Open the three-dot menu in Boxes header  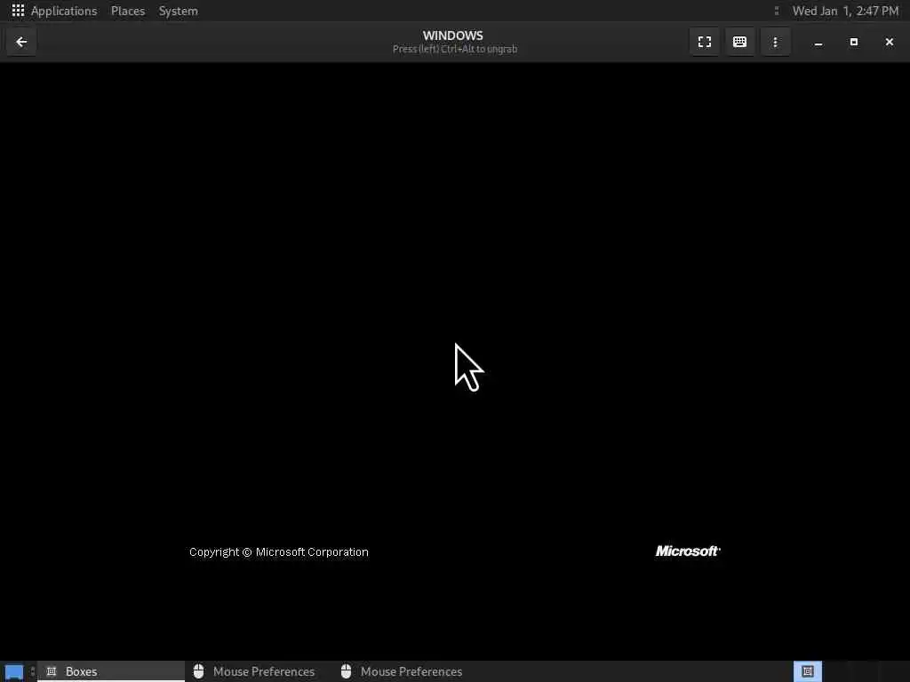point(775,42)
